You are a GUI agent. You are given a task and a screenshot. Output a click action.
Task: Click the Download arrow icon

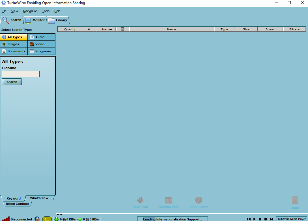tap(140, 200)
